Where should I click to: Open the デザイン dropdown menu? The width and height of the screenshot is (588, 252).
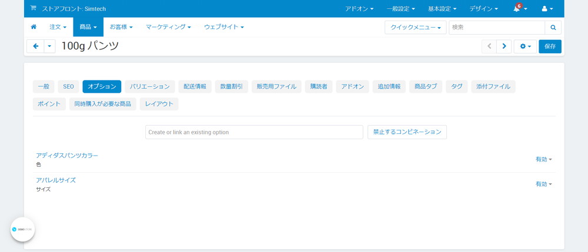pyautogui.click(x=483, y=9)
